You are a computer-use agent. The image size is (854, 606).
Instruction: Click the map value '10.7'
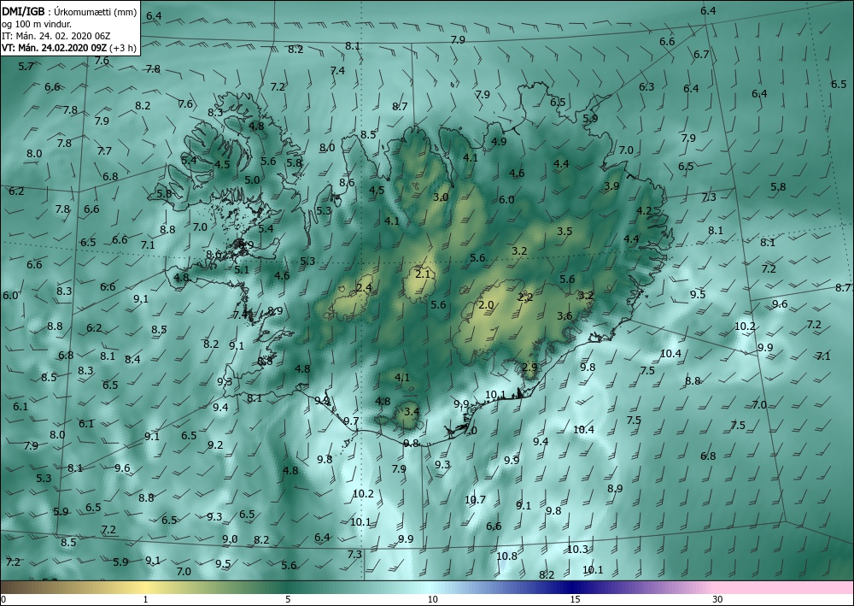[475, 499]
